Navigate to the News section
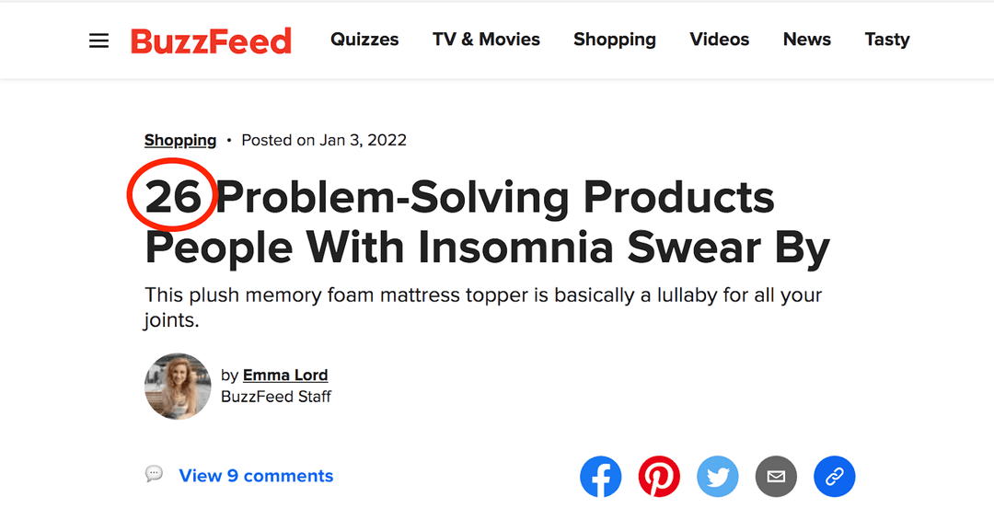 (807, 40)
